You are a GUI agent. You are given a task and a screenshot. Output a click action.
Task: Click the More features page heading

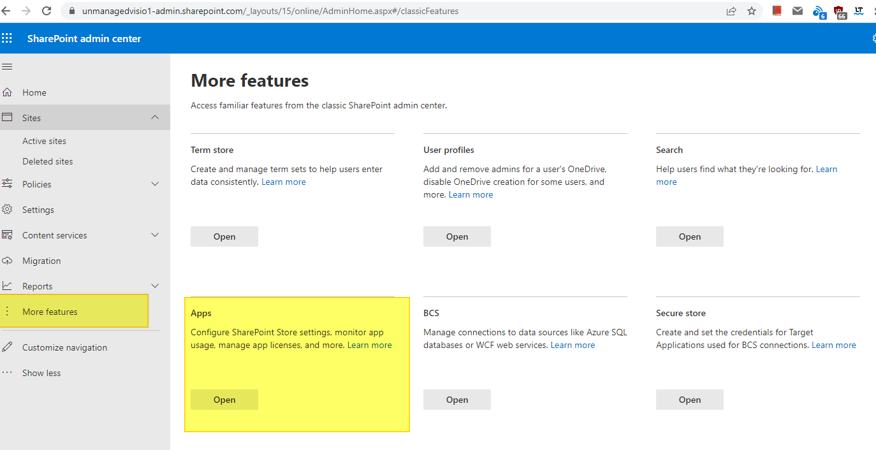pos(250,80)
